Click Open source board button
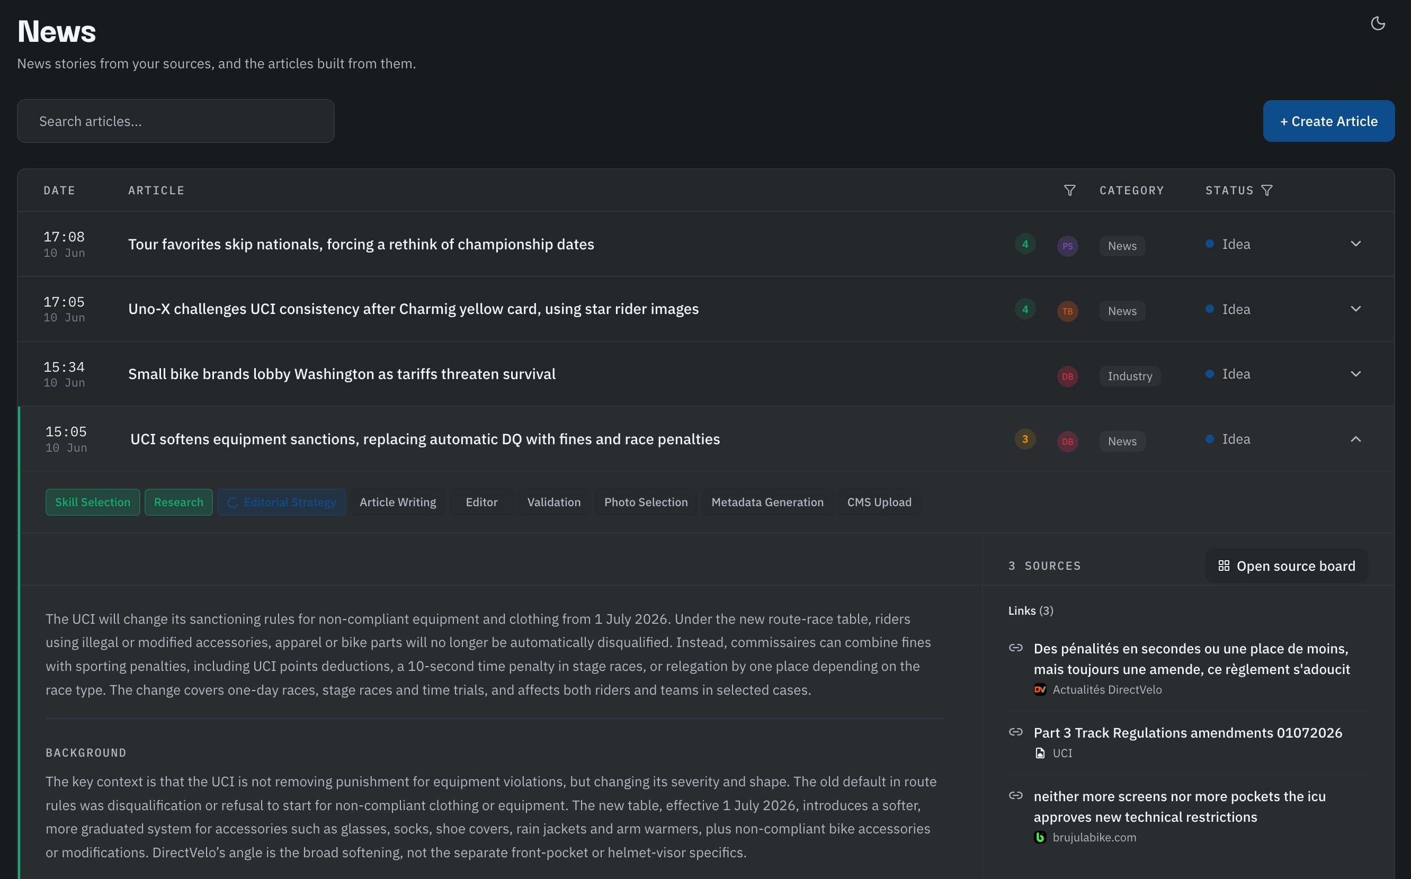The width and height of the screenshot is (1411, 879). tap(1287, 566)
